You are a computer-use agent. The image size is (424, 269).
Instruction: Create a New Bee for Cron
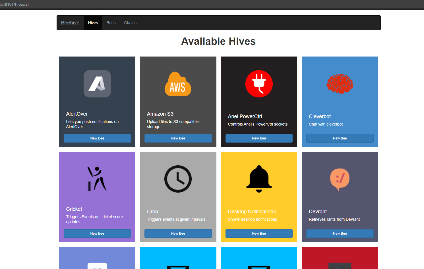(178, 233)
